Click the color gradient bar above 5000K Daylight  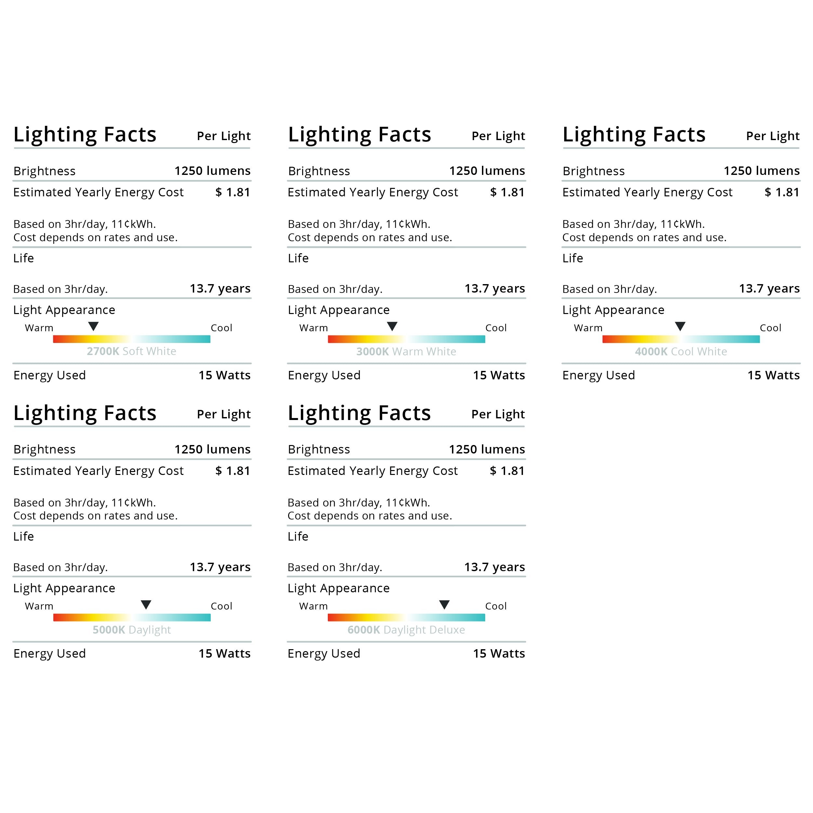coord(132,617)
